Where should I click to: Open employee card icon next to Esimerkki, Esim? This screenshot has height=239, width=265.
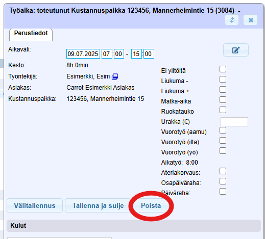point(115,76)
